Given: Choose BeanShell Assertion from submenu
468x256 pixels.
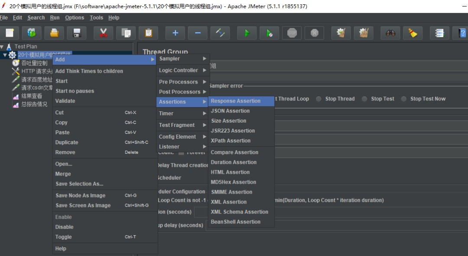Looking at the screenshot, I should point(241,222).
